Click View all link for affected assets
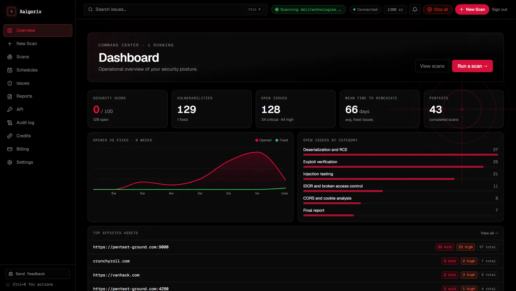 tap(489, 233)
